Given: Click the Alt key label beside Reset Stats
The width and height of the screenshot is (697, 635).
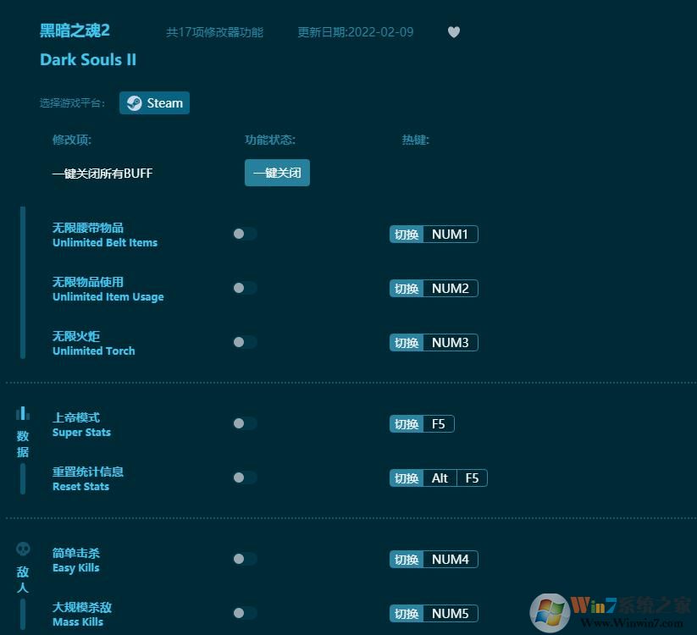Looking at the screenshot, I should coord(440,478).
